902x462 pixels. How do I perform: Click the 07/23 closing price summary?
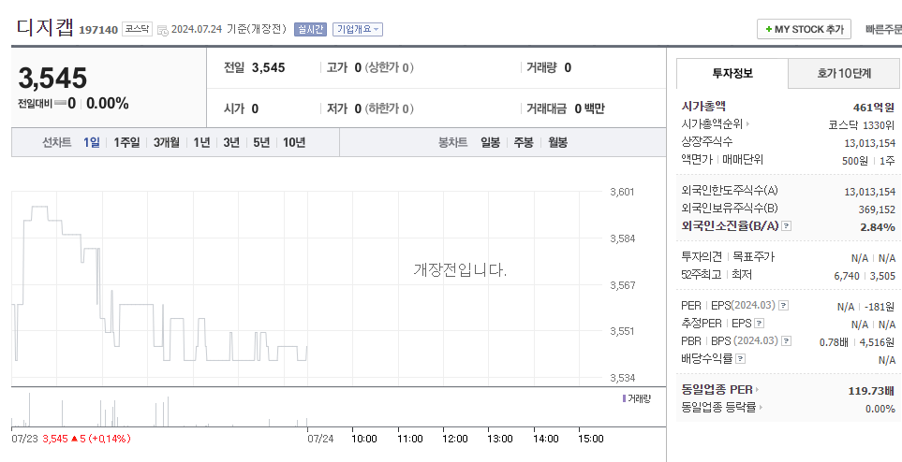[x=71, y=439]
